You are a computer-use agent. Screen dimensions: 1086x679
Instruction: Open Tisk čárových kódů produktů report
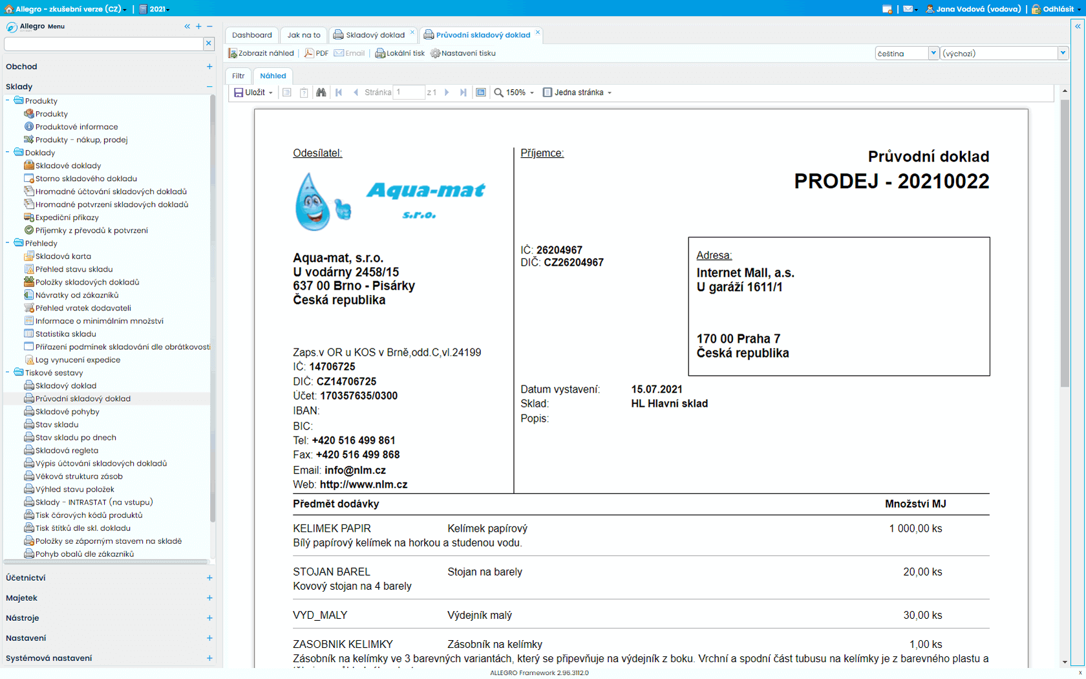89,515
